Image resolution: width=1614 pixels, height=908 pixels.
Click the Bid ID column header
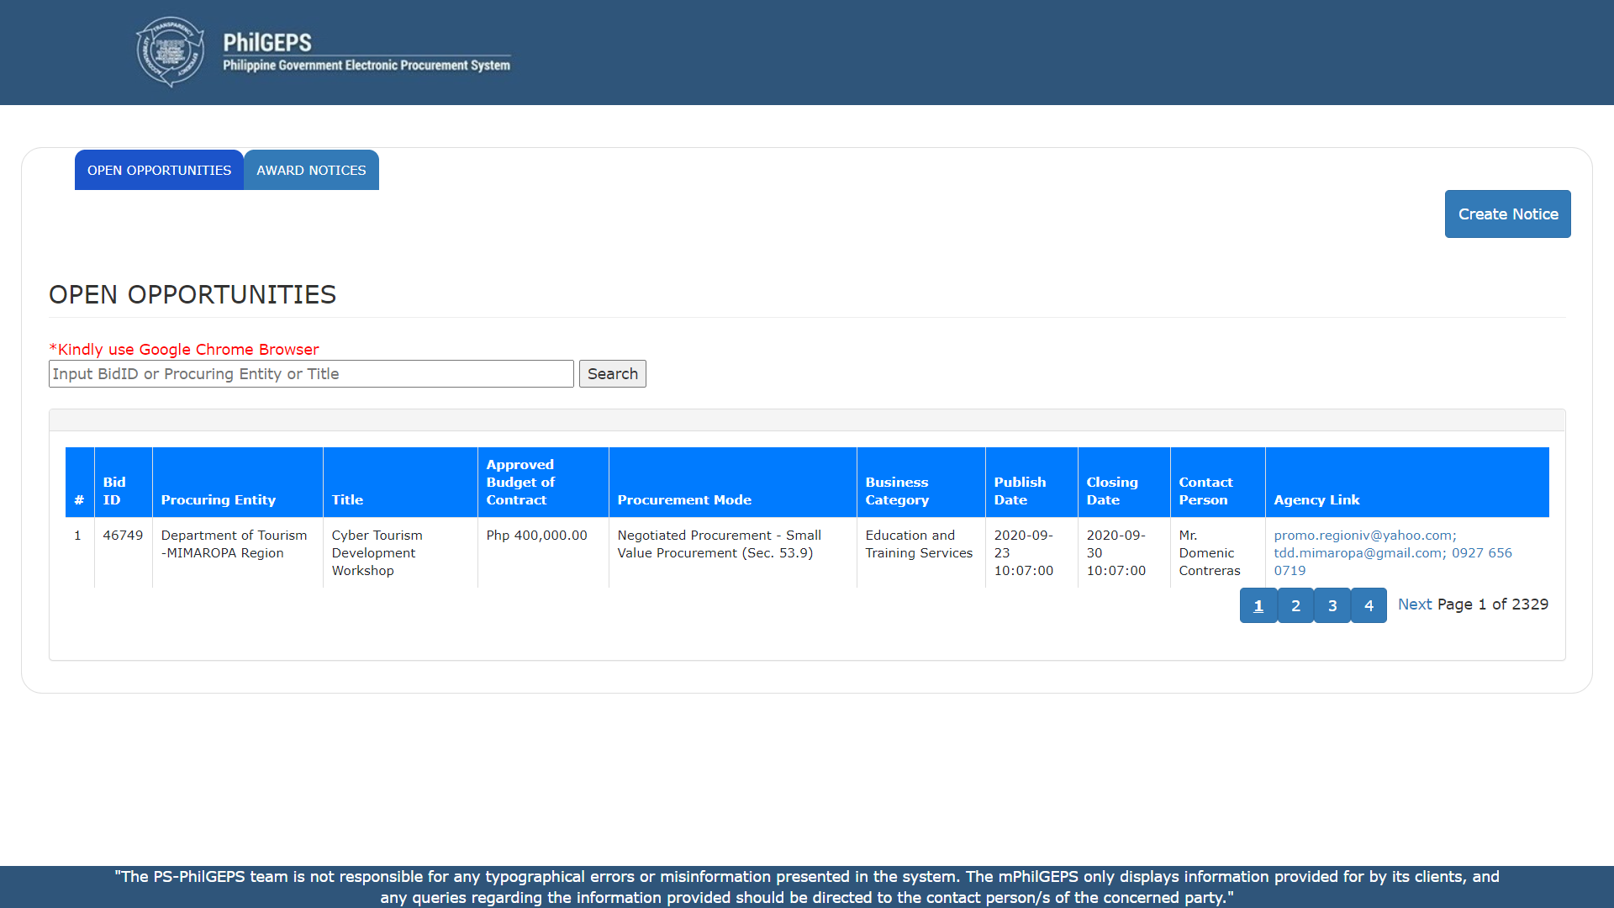123,482
